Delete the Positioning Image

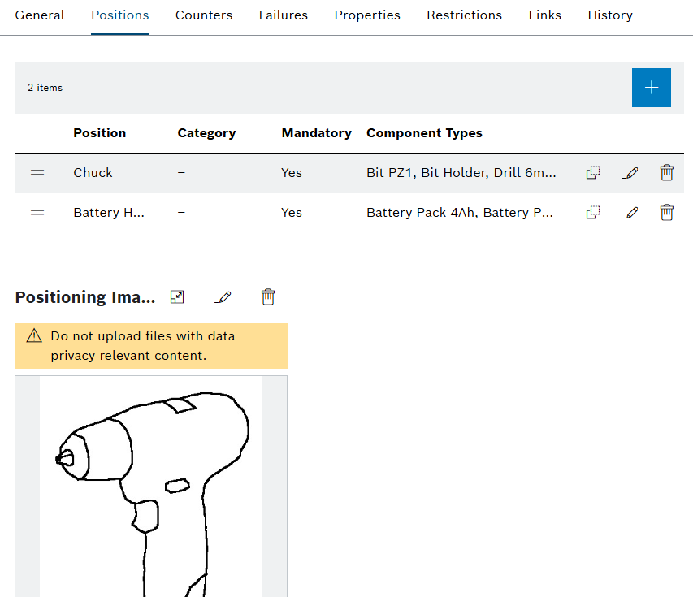click(268, 297)
